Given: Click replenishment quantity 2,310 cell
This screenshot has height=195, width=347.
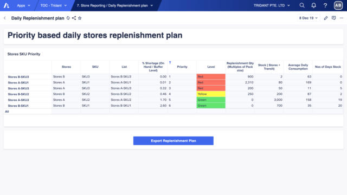Looking at the screenshot, I should coord(240,82).
